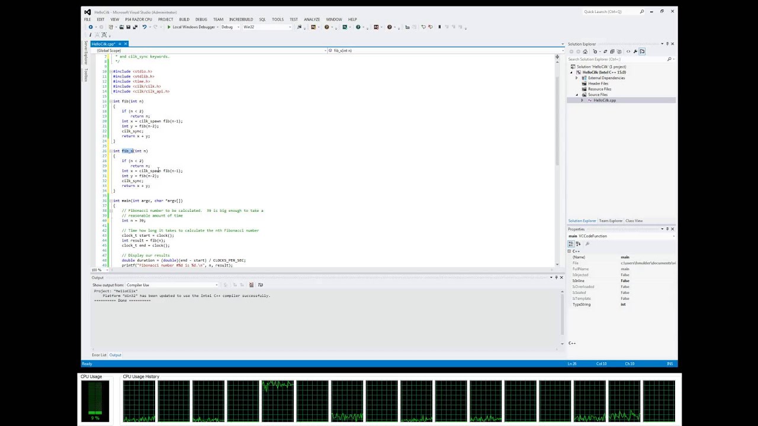758x426 pixels.
Task: Toggle Auto Hide pin on Properties panel
Action: click(667, 229)
